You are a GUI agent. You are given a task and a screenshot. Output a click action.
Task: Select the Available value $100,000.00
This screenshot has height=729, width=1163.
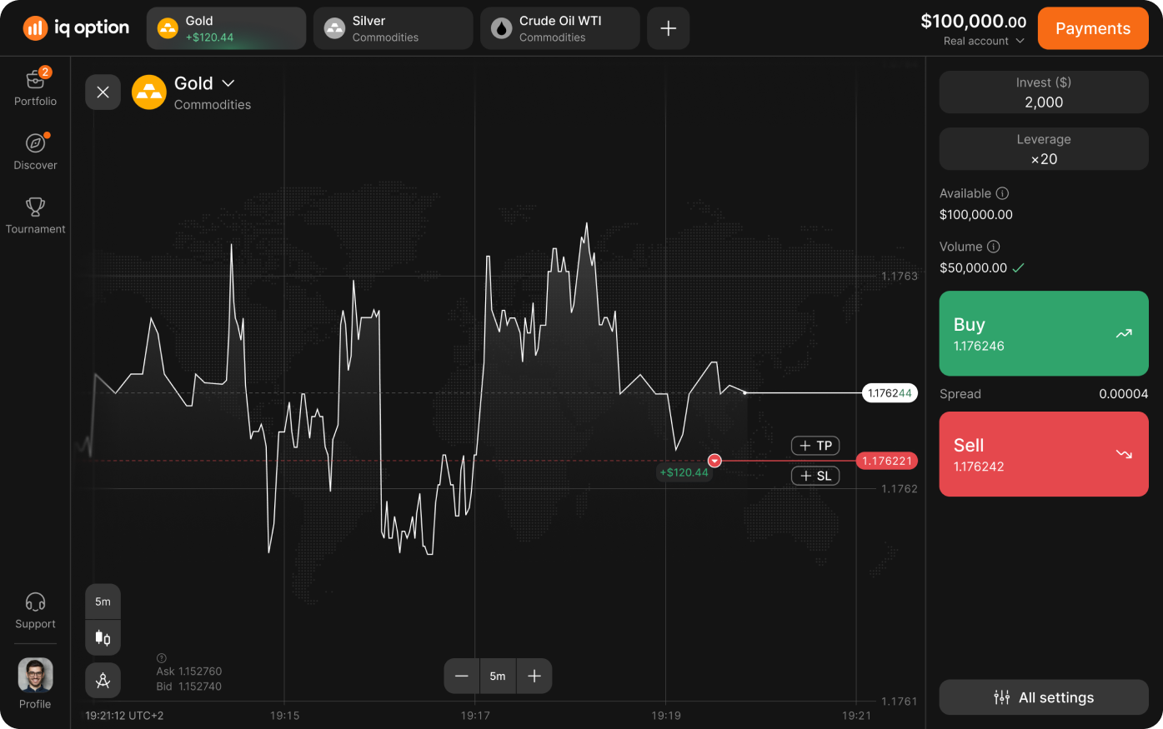click(976, 215)
